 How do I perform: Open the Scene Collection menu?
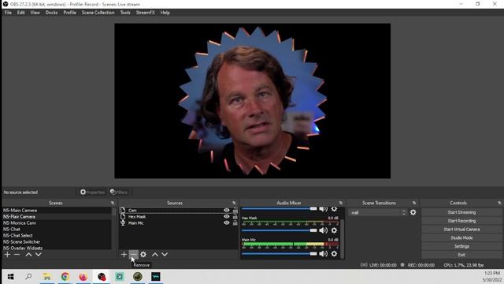click(98, 13)
